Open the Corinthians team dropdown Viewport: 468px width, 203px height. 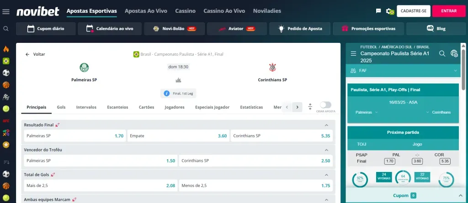pos(439,112)
